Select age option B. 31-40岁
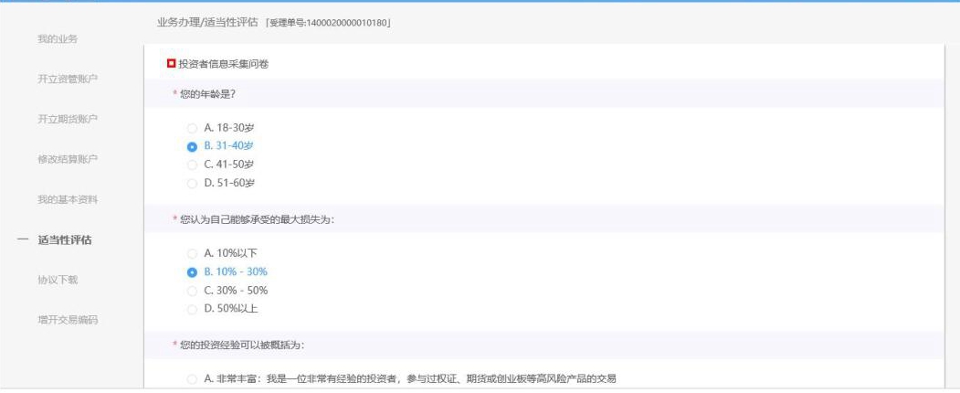The height and width of the screenshot is (393, 960). point(192,145)
